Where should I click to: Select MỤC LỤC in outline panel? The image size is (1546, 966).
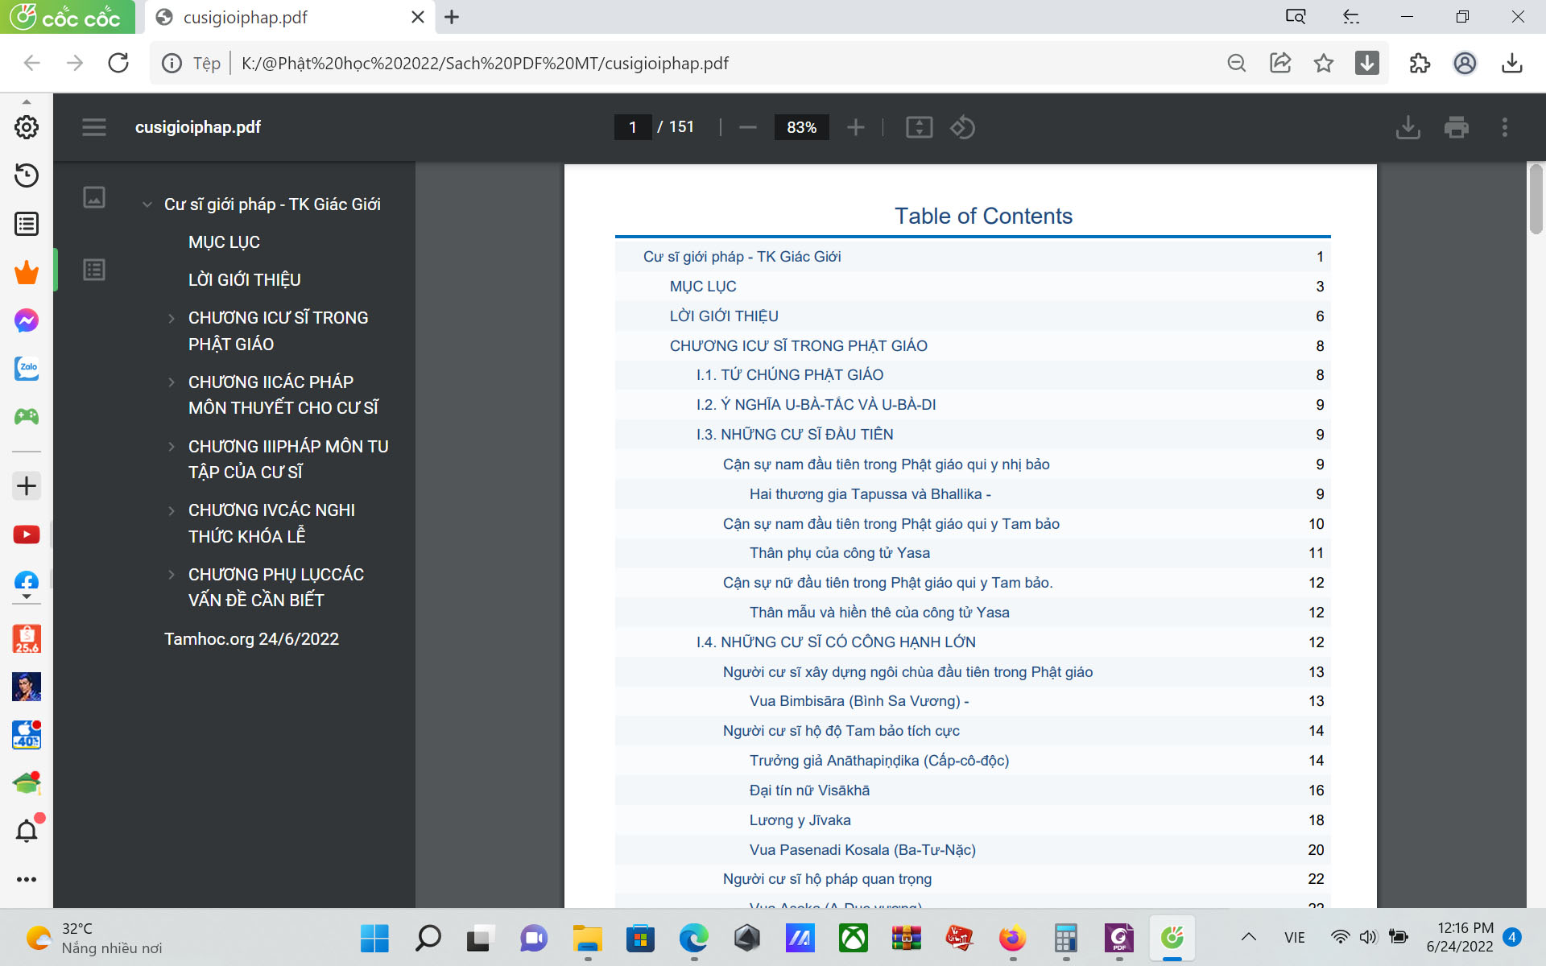[x=224, y=242]
